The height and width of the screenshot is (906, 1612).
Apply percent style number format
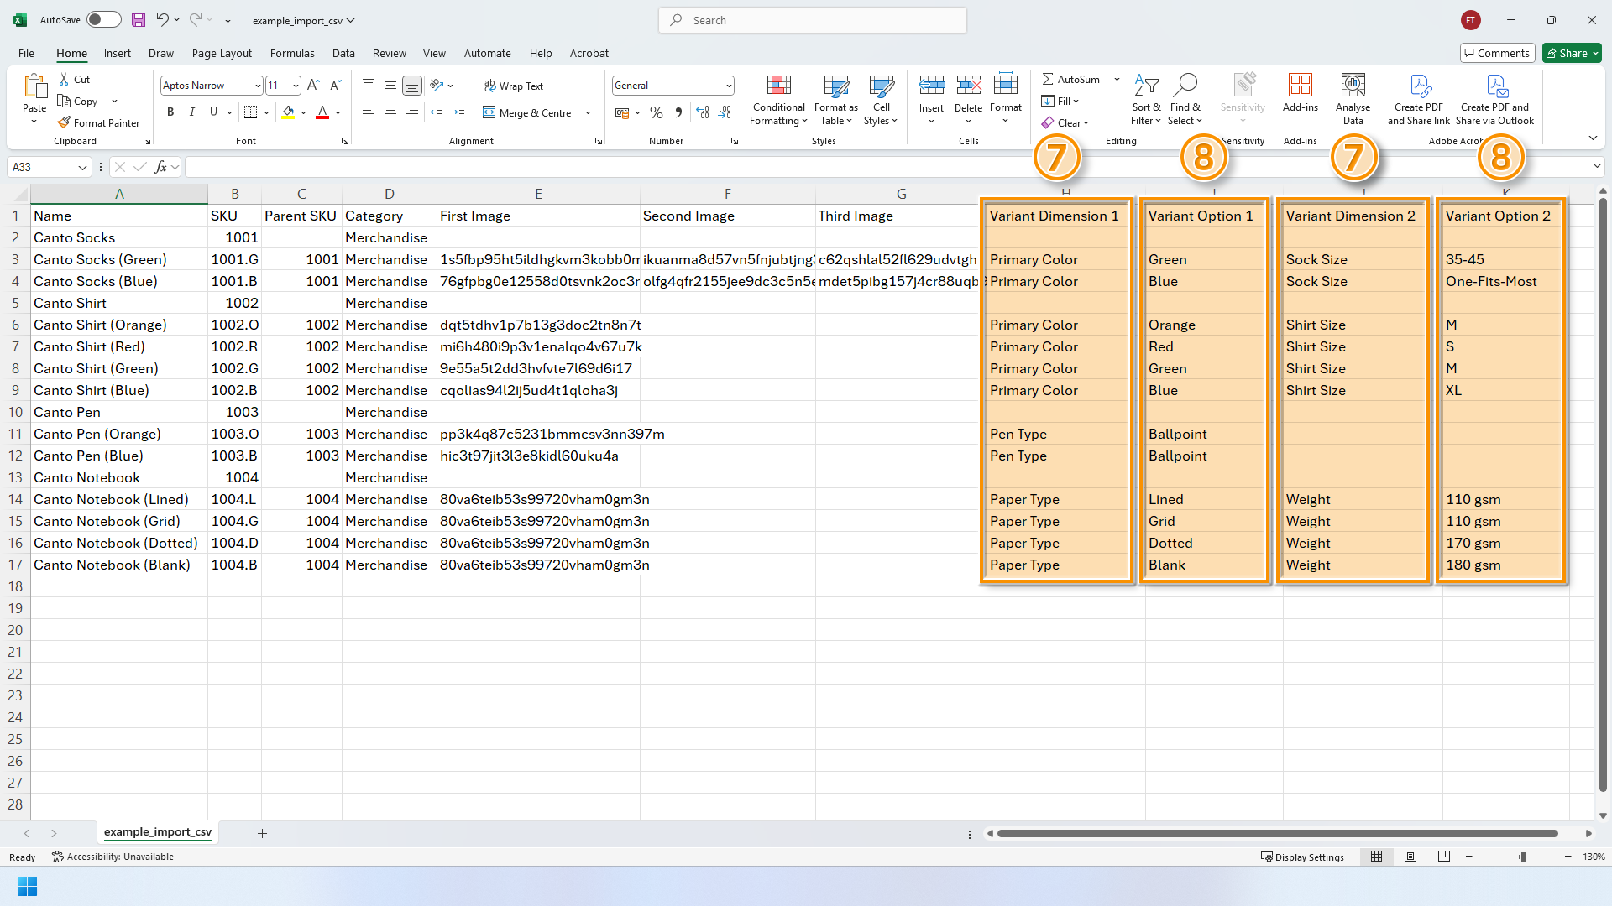(x=657, y=112)
